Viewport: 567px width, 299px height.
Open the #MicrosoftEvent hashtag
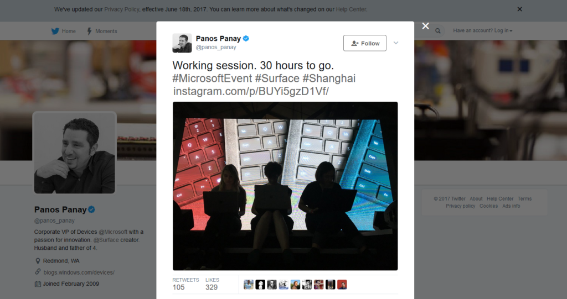pos(212,78)
